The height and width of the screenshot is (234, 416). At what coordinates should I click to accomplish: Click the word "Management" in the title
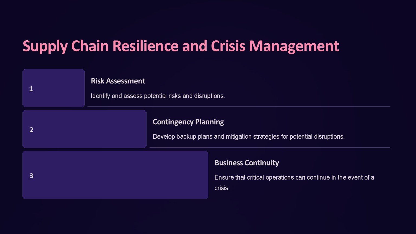294,46
